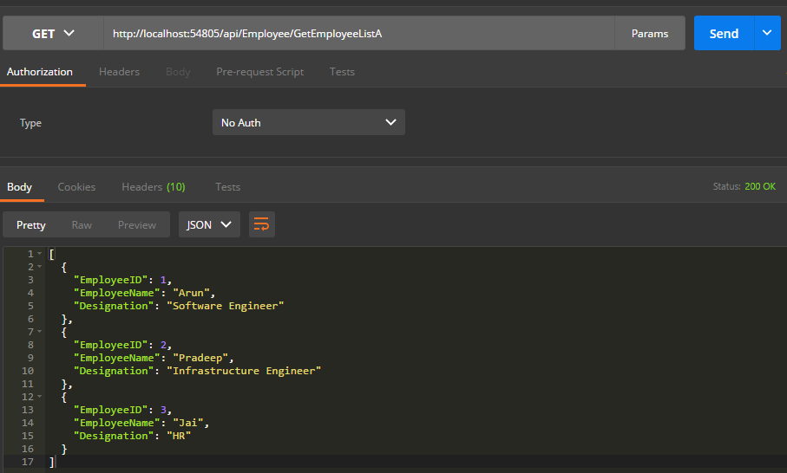Open the Pre-request Script tab
This screenshot has width=787, height=473.
coord(259,72)
